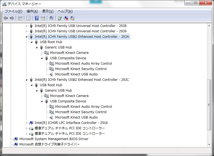
Task: Expand the Universal Host Controller - 2938 node
Action: click(x=26, y=26)
